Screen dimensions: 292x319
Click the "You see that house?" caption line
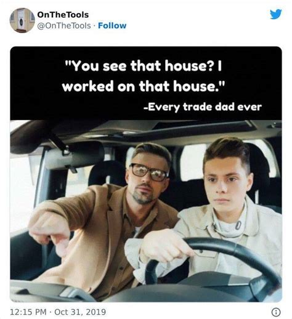point(143,66)
